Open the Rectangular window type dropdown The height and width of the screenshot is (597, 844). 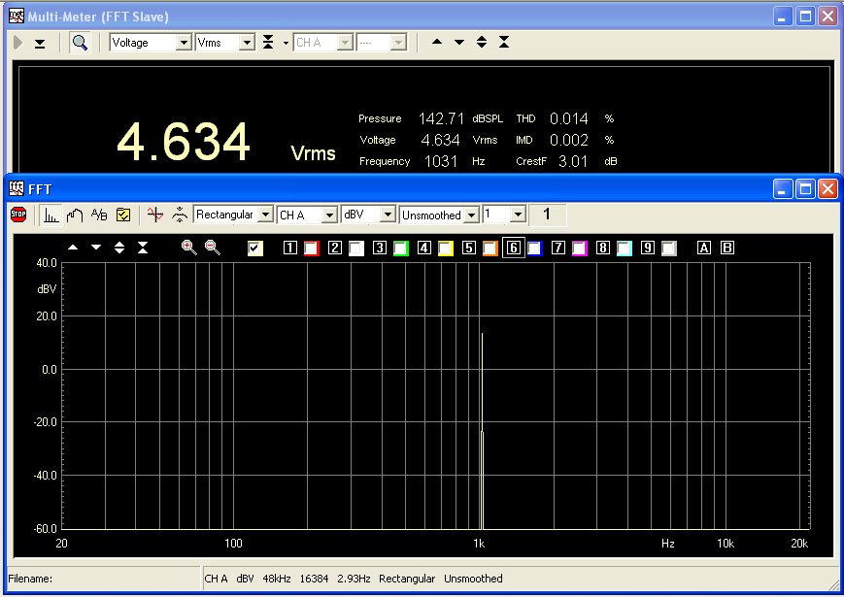pos(233,215)
